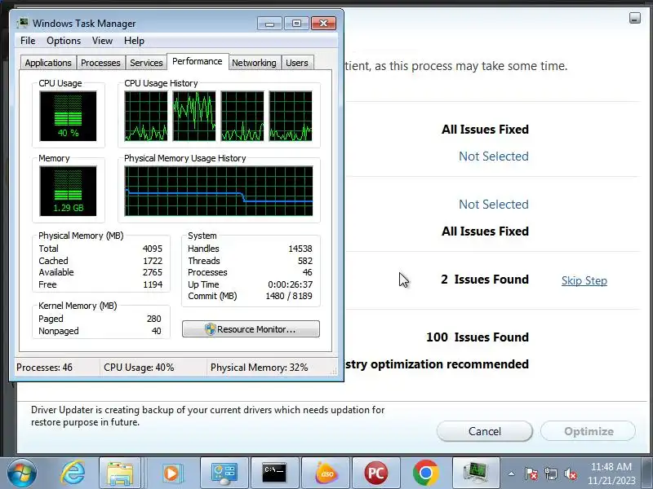Open the View menu in Task Manager
This screenshot has width=653, height=489.
pos(102,41)
